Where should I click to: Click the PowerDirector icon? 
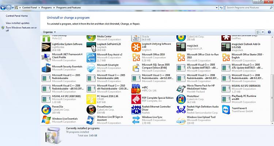click(x=91, y=110)
